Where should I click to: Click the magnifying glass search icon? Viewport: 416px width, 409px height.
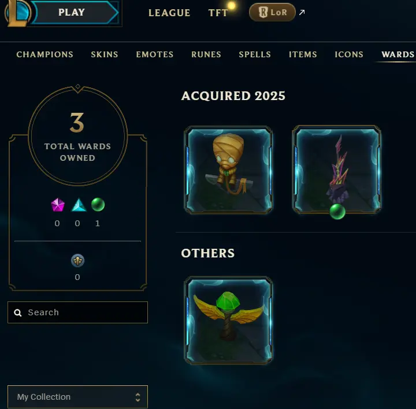point(18,313)
